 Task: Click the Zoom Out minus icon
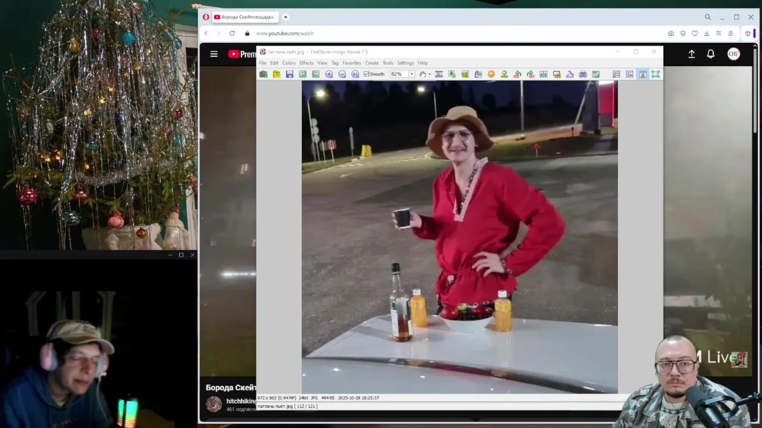point(342,74)
